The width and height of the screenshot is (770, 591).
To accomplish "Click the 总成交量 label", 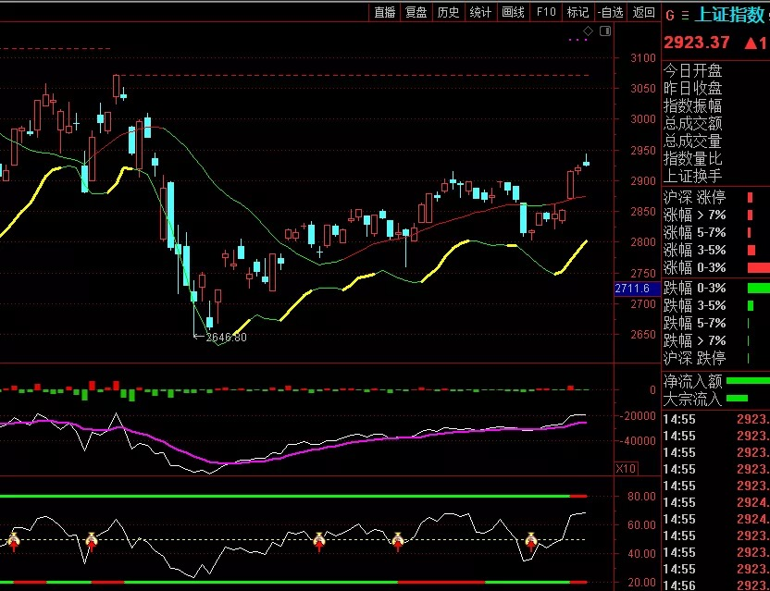I will click(x=692, y=142).
